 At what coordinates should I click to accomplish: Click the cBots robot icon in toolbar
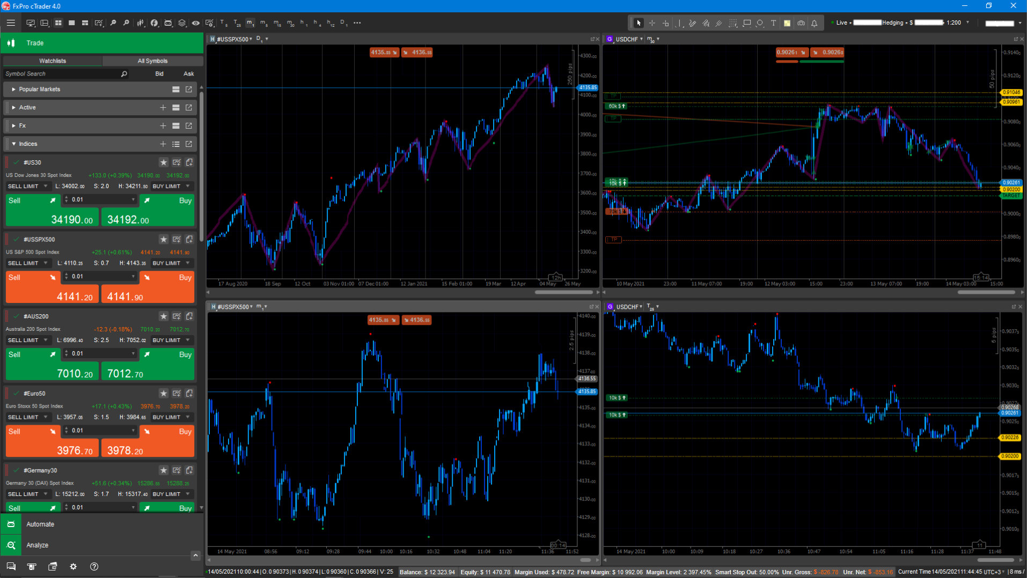[168, 23]
